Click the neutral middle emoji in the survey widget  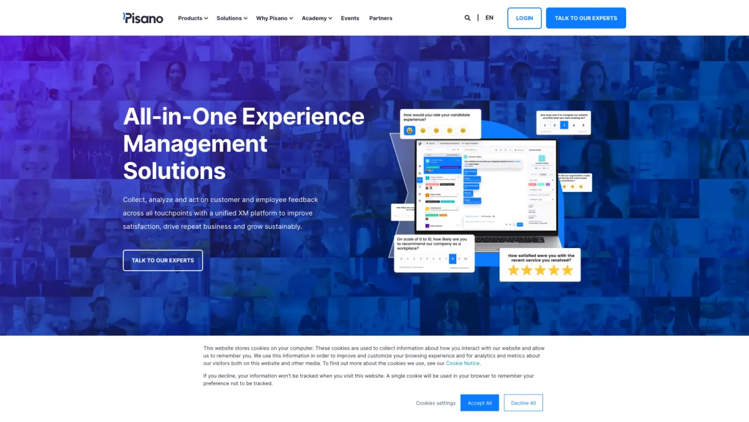(x=436, y=130)
